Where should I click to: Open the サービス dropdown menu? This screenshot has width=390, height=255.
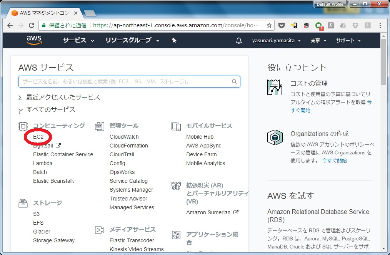tap(78, 40)
